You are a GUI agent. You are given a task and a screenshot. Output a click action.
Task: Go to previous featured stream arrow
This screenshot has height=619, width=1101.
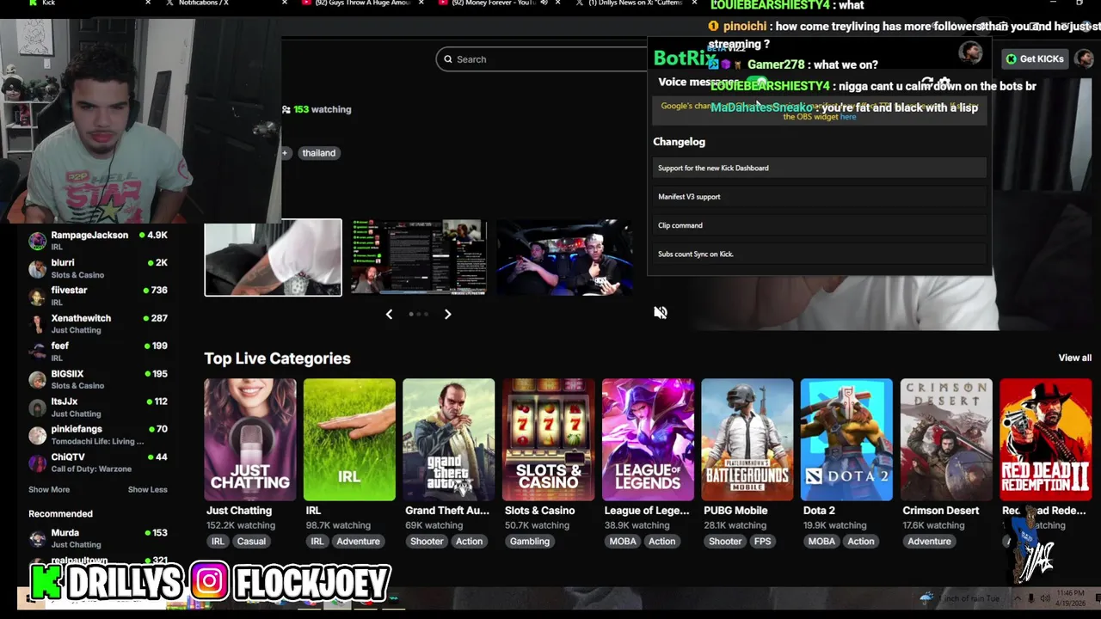[389, 315]
